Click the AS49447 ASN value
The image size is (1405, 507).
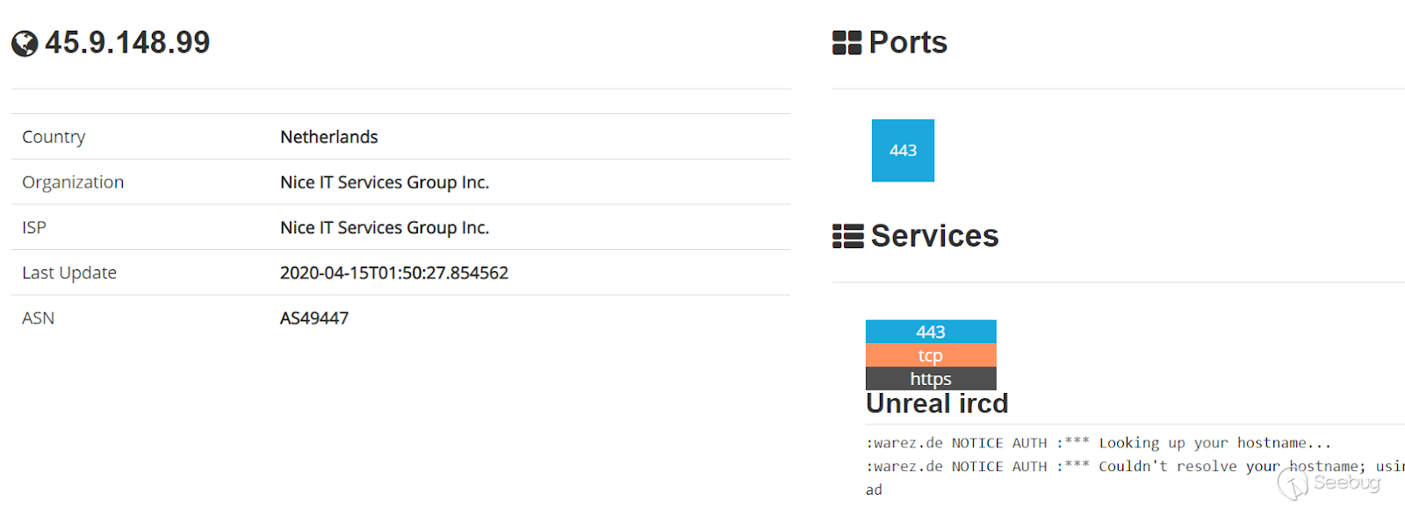tap(313, 318)
